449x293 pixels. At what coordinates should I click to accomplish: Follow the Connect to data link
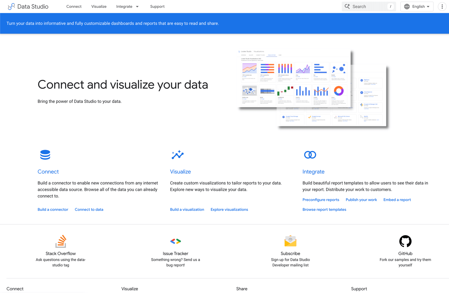click(x=89, y=209)
